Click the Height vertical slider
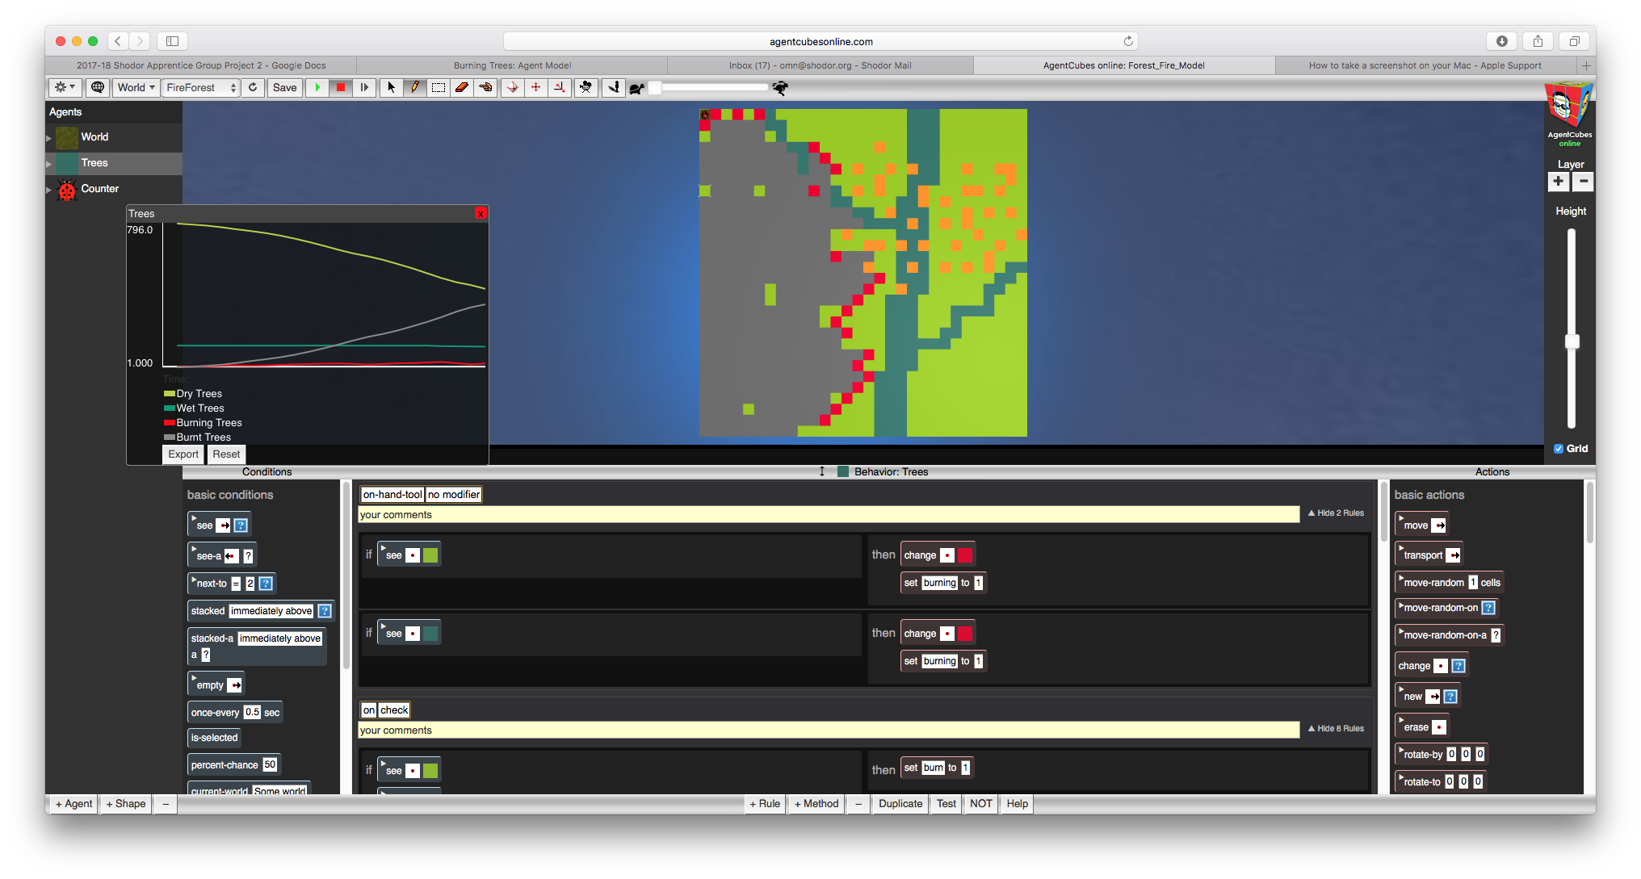Viewport: 1641px width, 879px height. [x=1572, y=328]
